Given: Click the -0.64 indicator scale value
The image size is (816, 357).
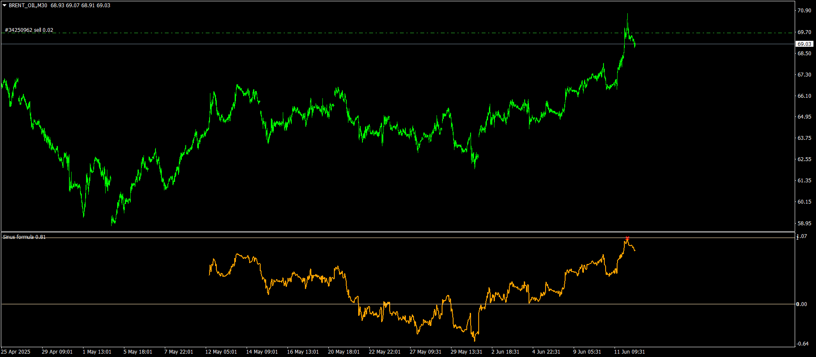Looking at the screenshot, I should tap(802, 344).
